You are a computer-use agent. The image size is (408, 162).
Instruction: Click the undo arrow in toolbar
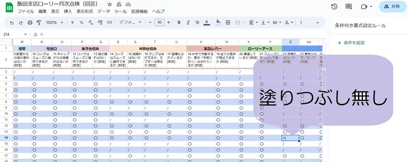[12, 22]
